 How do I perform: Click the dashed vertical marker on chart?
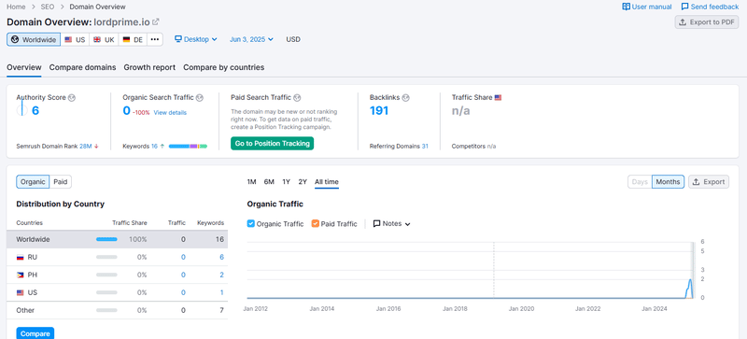494,270
